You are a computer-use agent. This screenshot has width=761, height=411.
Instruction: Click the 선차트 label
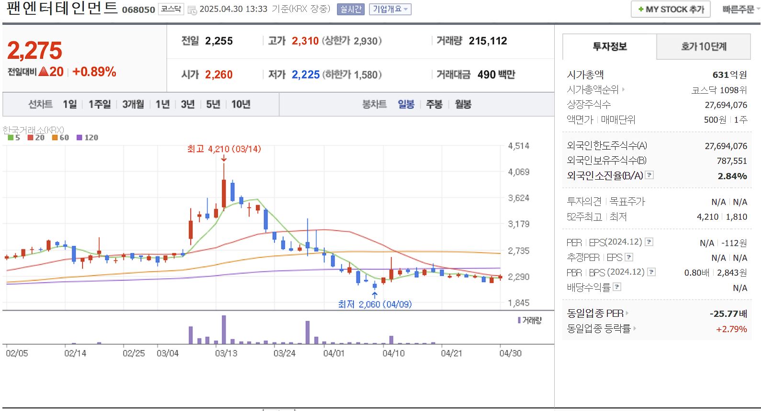pos(40,104)
